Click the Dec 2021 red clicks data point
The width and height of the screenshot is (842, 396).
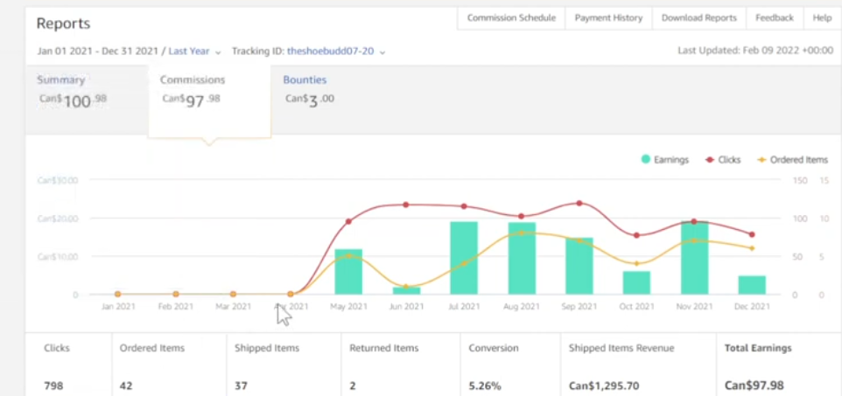[752, 234]
